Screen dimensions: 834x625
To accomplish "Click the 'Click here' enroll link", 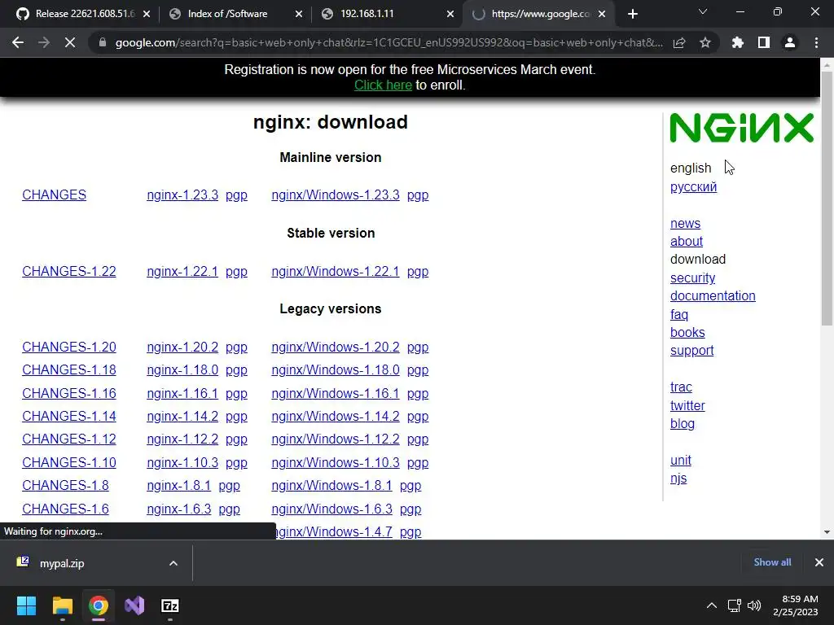I will point(383,85).
